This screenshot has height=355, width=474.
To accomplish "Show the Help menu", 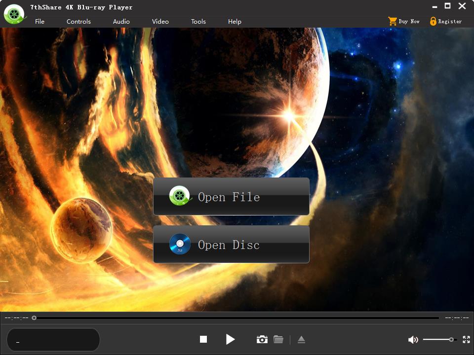I will coord(235,21).
